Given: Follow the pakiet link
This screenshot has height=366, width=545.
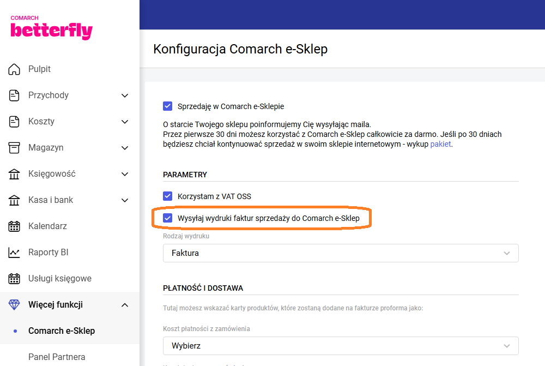Looking at the screenshot, I should click(x=440, y=145).
